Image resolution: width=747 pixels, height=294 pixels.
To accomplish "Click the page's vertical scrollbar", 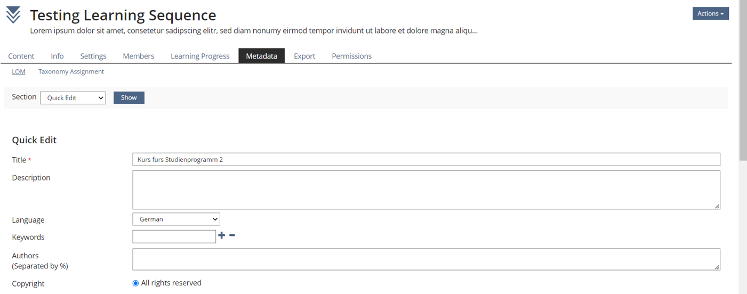I will tap(743, 80).
